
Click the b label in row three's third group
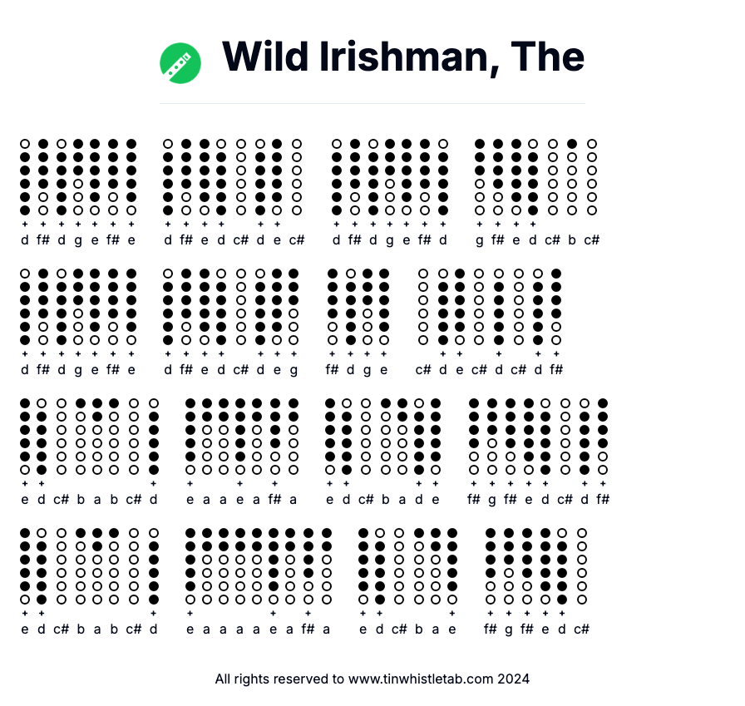point(385,500)
